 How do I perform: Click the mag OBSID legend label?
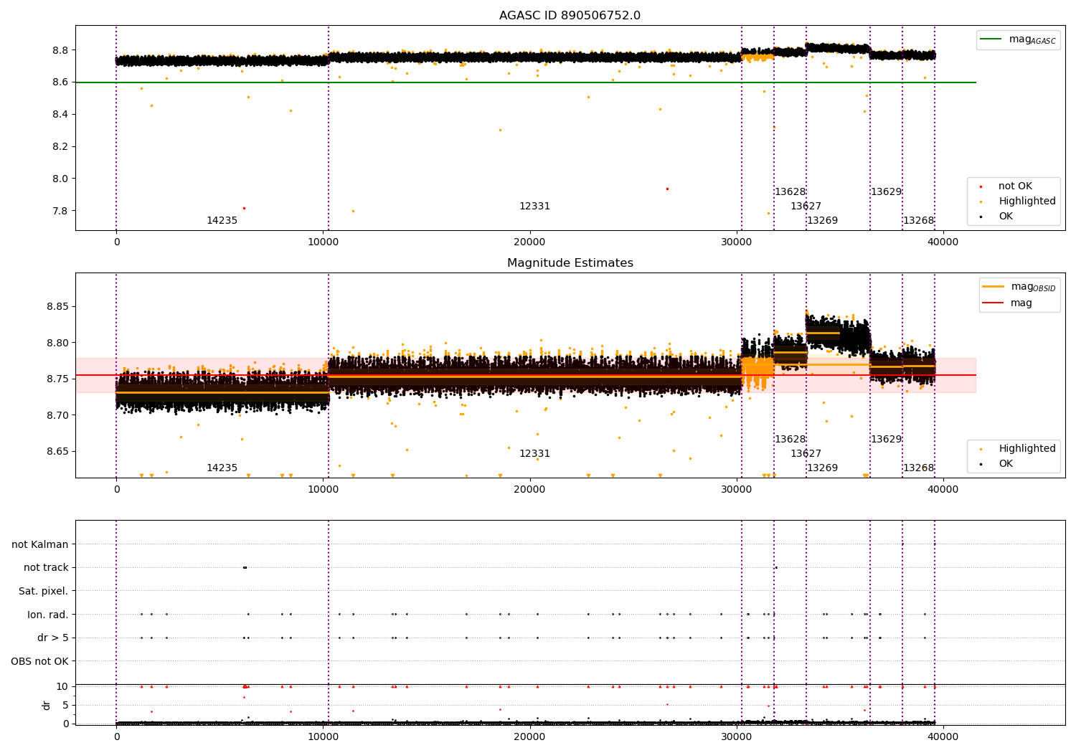[x=1033, y=287]
